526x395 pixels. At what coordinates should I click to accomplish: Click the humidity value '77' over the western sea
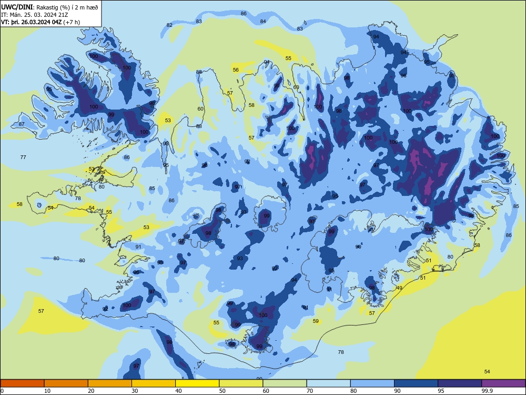pos(23,157)
